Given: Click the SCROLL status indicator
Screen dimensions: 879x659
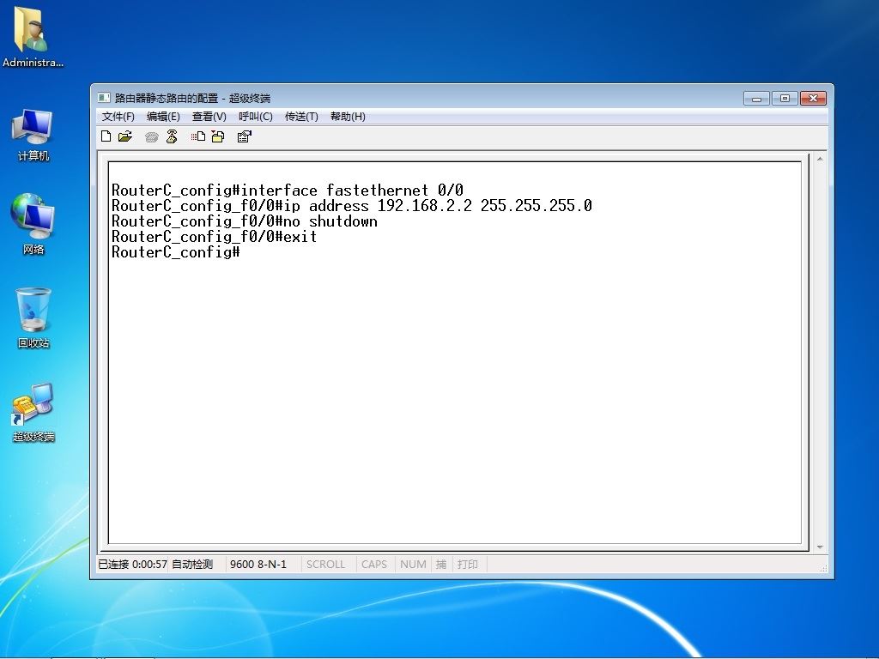Looking at the screenshot, I should (325, 565).
